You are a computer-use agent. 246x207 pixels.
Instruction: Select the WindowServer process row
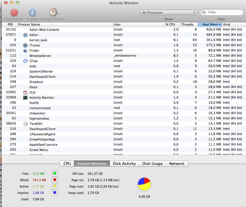click(x=124, y=56)
